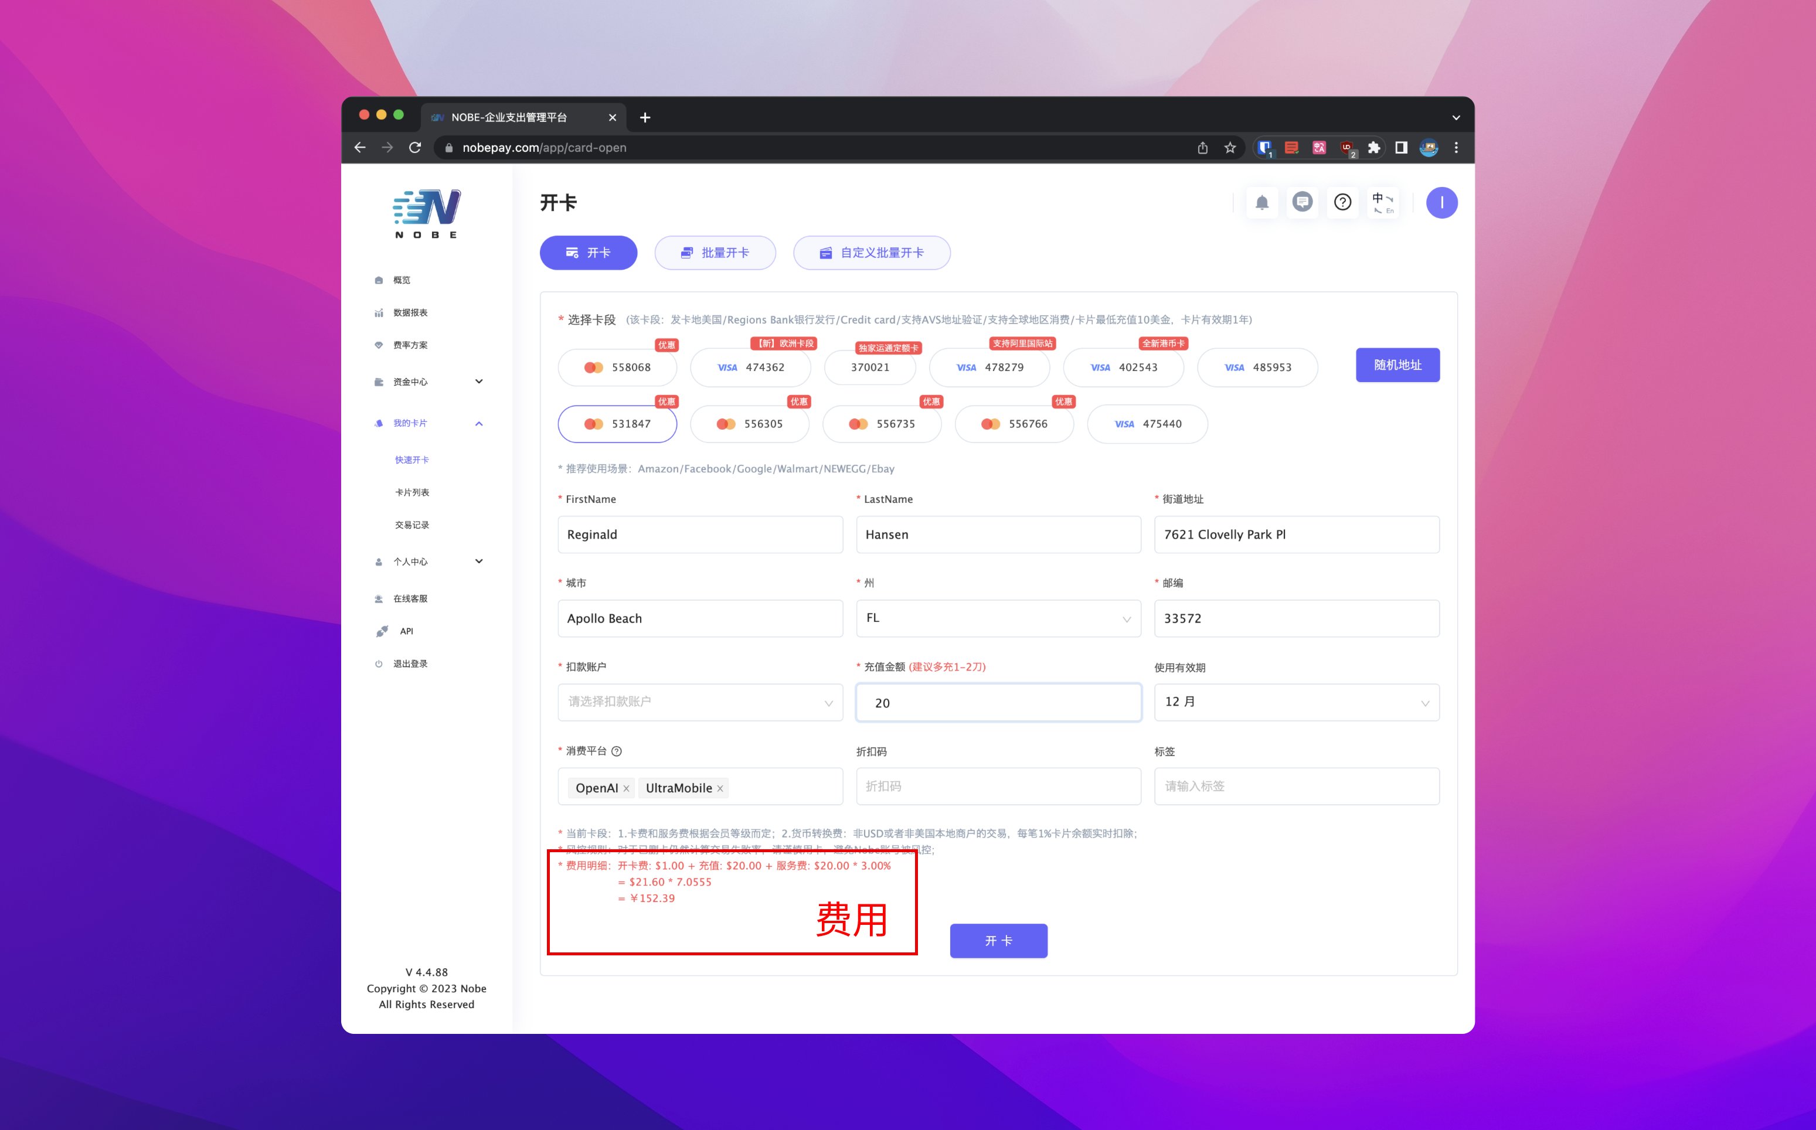Image resolution: width=1816 pixels, height=1130 pixels.
Task: Open 快速开卡 submenu item
Action: coord(412,460)
